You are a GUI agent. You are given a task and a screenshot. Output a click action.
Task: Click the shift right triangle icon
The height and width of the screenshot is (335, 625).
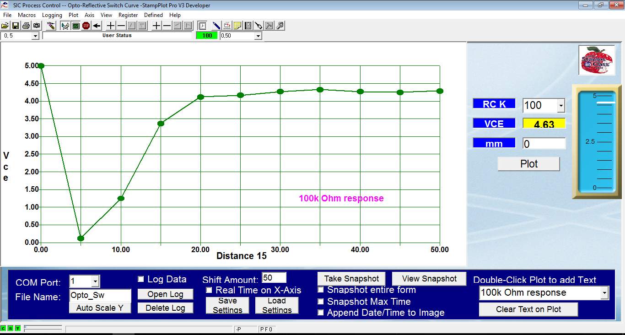(x=188, y=26)
